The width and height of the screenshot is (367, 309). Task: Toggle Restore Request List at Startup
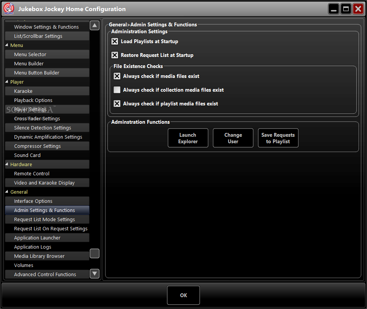pos(115,55)
